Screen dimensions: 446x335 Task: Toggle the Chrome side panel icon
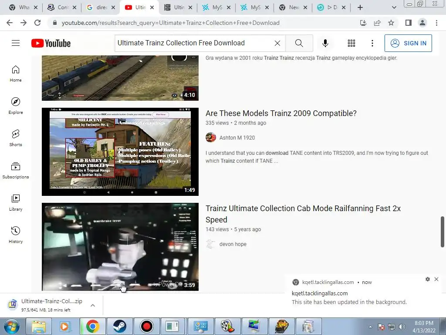(x=409, y=23)
